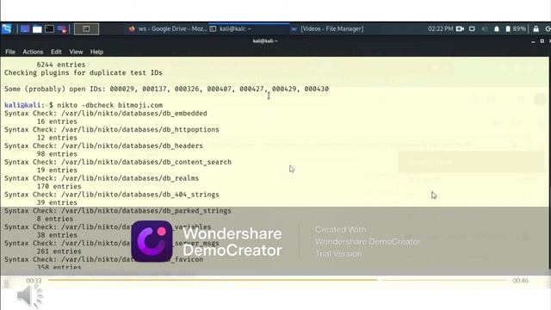Click the db_content_search syntax check line
This screenshot has height=310, width=551.
pos(118,162)
